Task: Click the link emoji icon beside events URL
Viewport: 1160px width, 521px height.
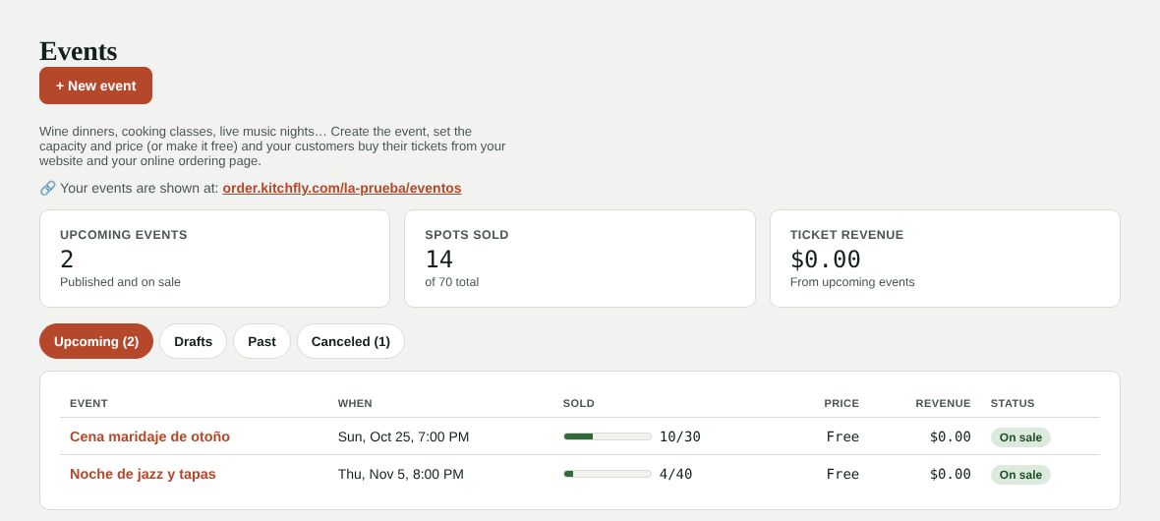Action: pos(47,188)
